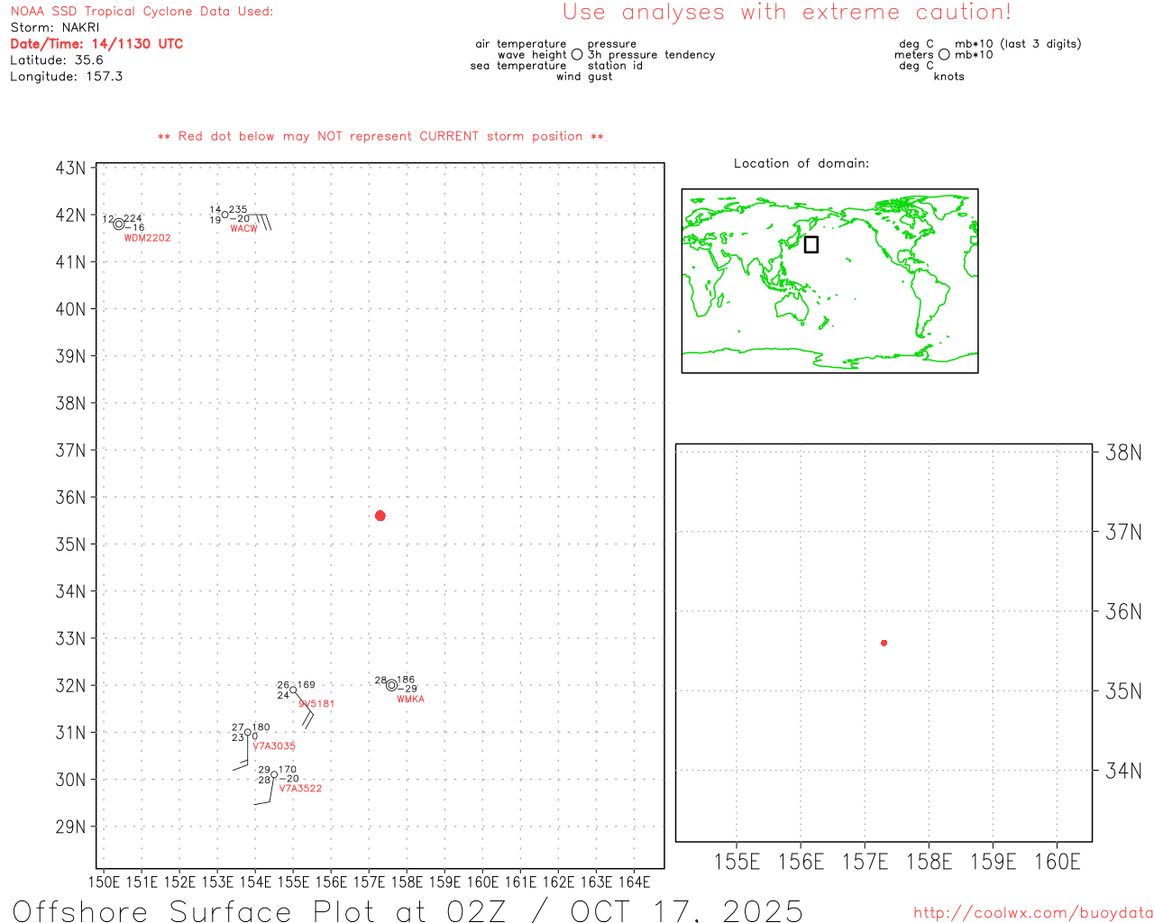The height and width of the screenshot is (923, 1154).
Task: Select the black domain box on world map
Action: point(811,244)
